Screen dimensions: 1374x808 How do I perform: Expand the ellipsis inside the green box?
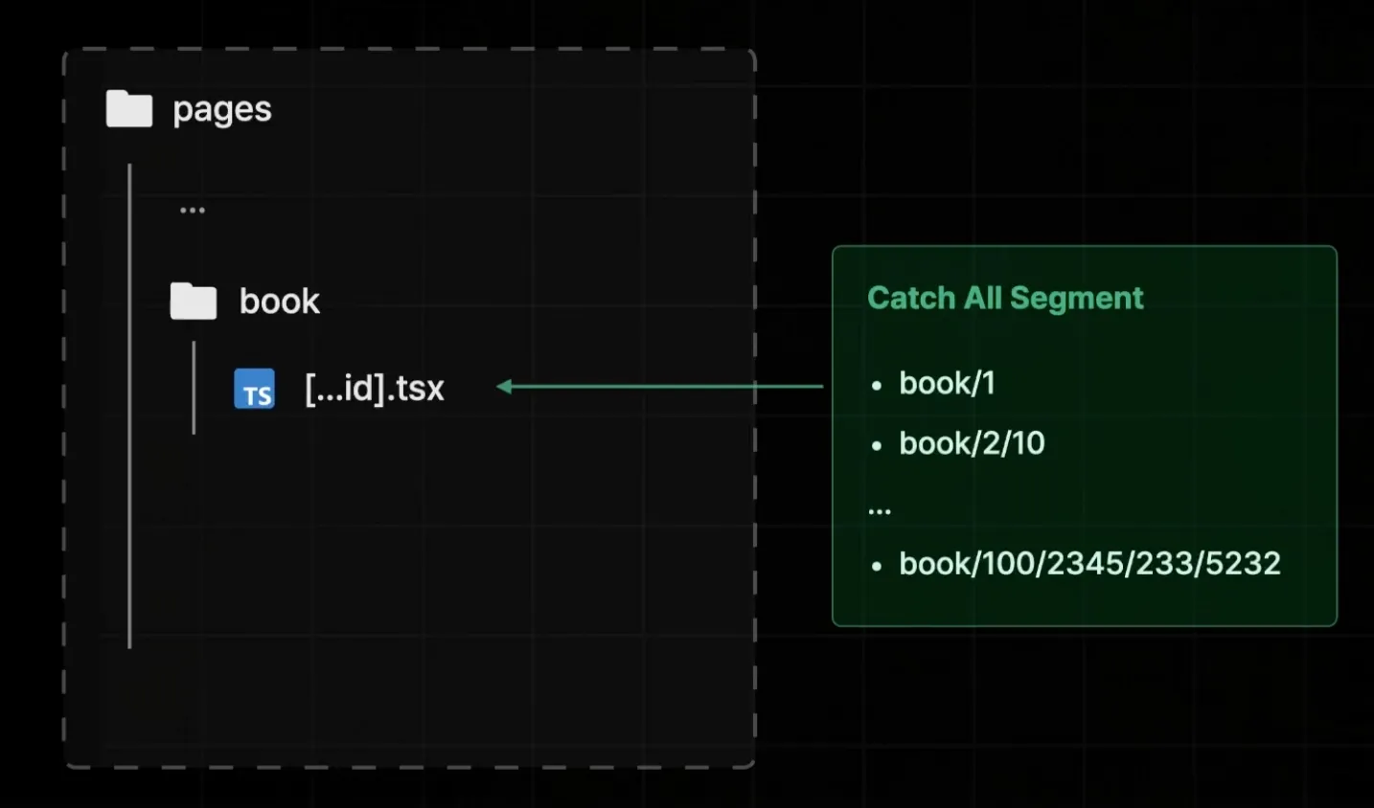[x=880, y=512]
